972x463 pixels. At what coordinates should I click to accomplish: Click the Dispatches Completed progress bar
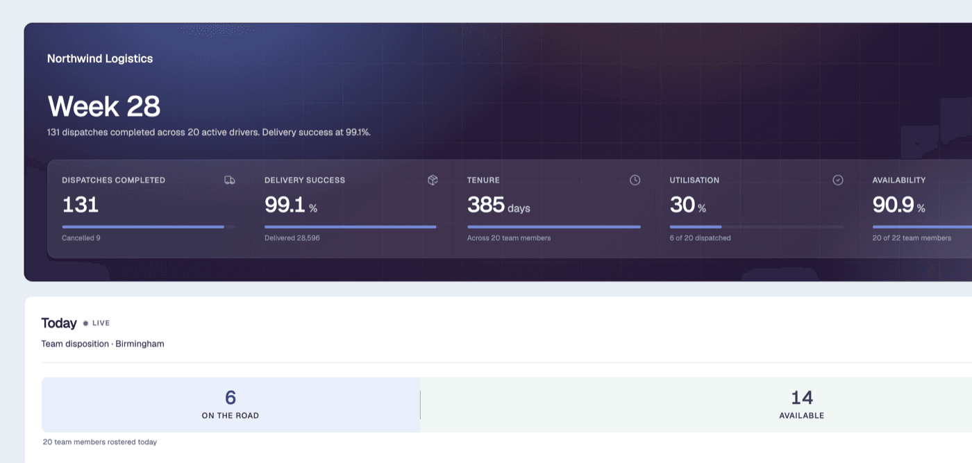pyautogui.click(x=149, y=226)
